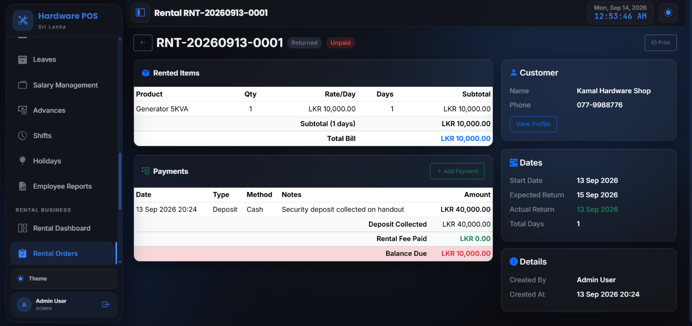Click the Customer person icon
The height and width of the screenshot is (326, 692).
(514, 72)
